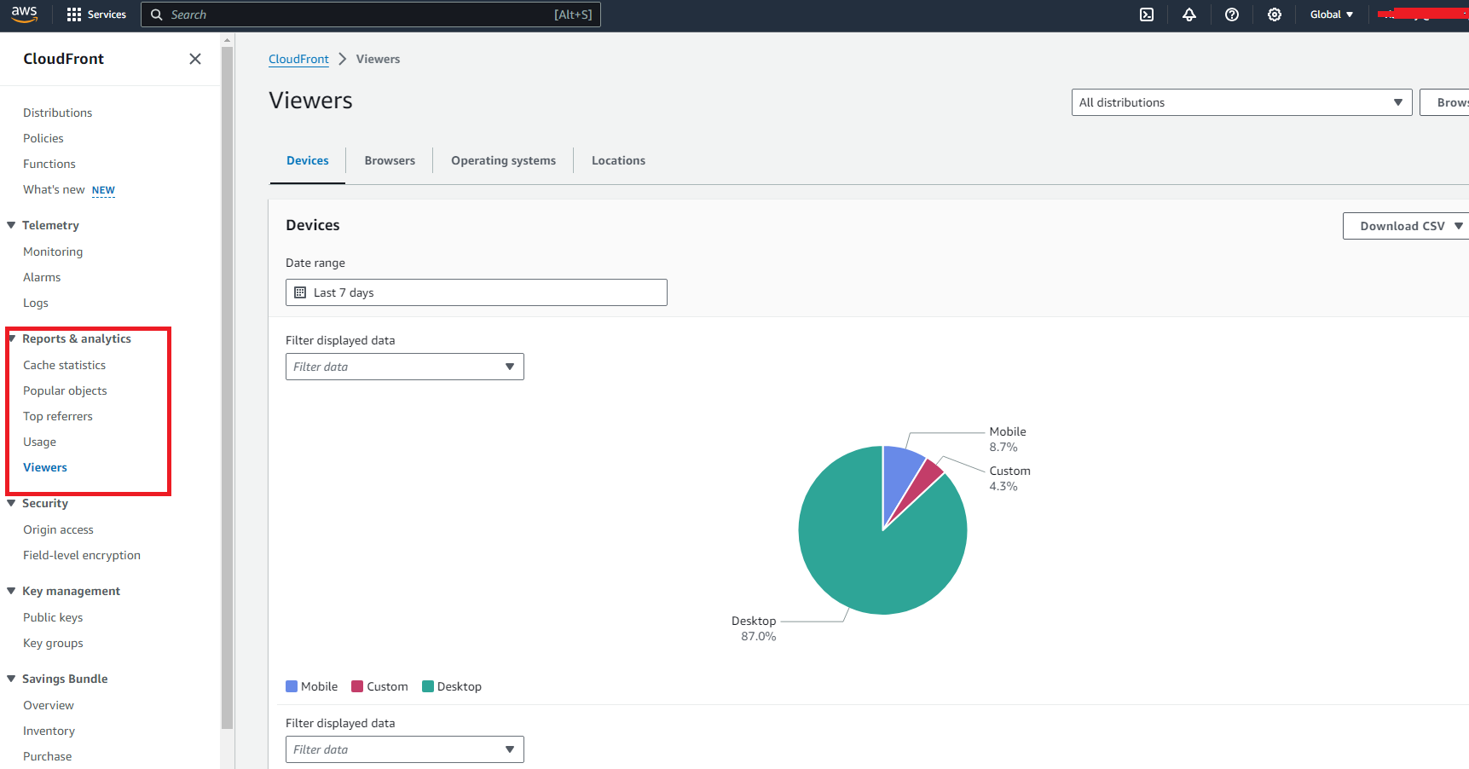This screenshot has height=769, width=1469.
Task: Open Savings Bundle Inventory
Action: (49, 731)
